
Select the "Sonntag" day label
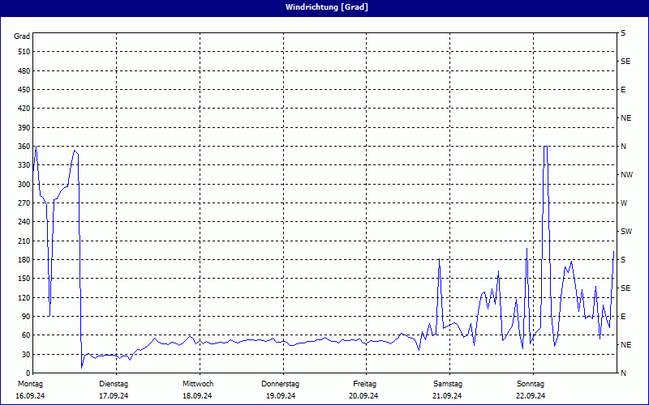[x=531, y=384]
